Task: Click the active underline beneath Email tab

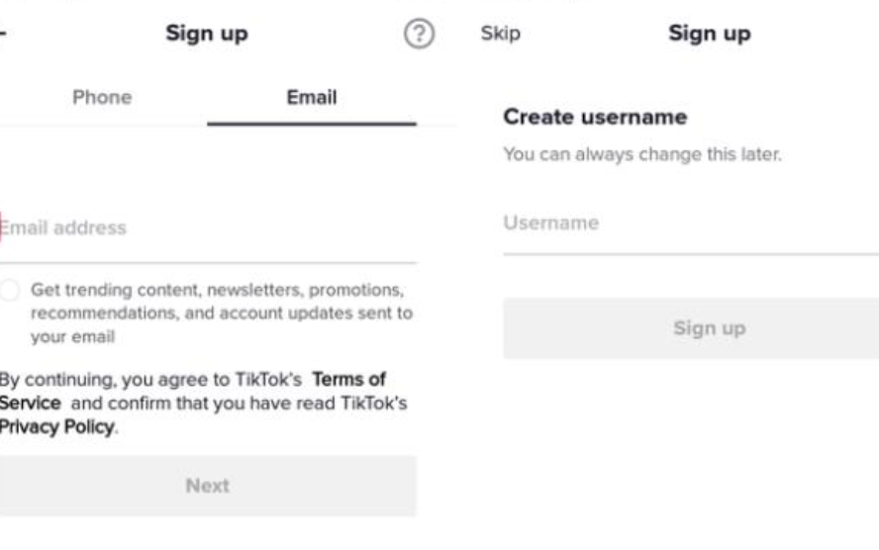Action: point(312,125)
